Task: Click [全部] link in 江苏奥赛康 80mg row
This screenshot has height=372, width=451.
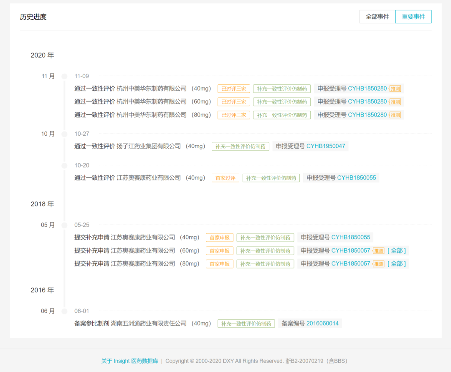Action: click(x=397, y=263)
